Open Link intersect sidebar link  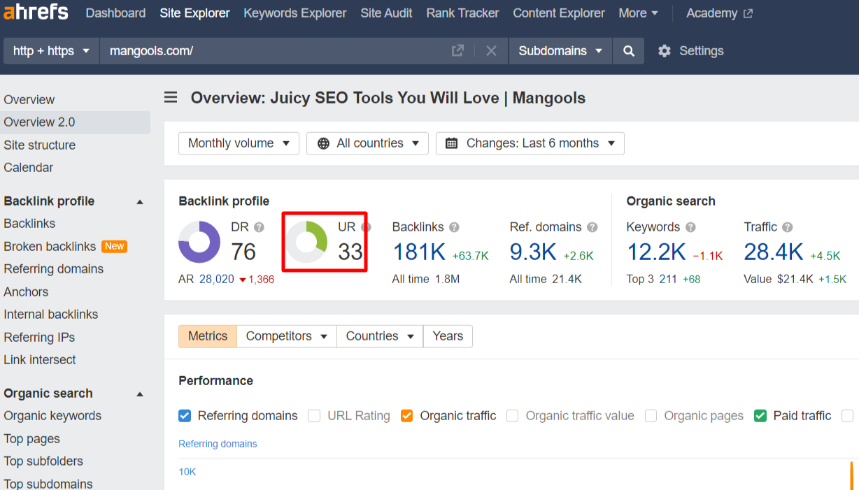point(40,360)
